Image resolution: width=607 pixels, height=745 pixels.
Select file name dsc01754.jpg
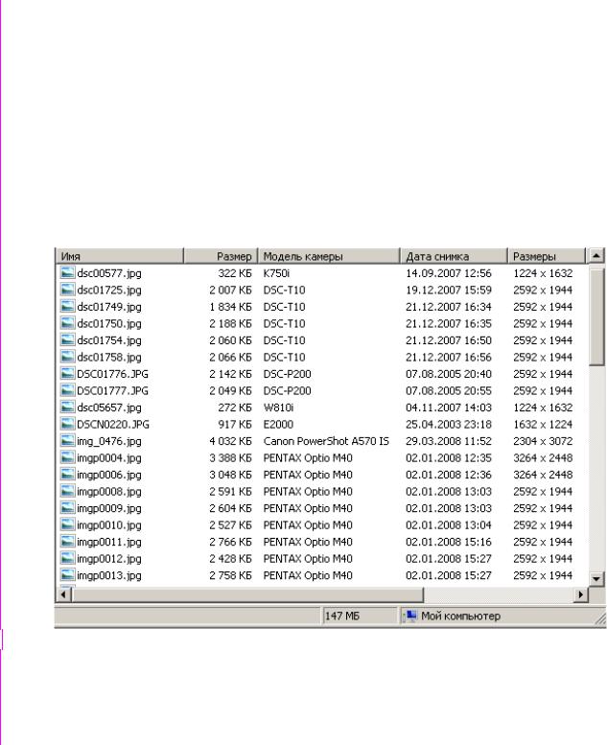109,340
